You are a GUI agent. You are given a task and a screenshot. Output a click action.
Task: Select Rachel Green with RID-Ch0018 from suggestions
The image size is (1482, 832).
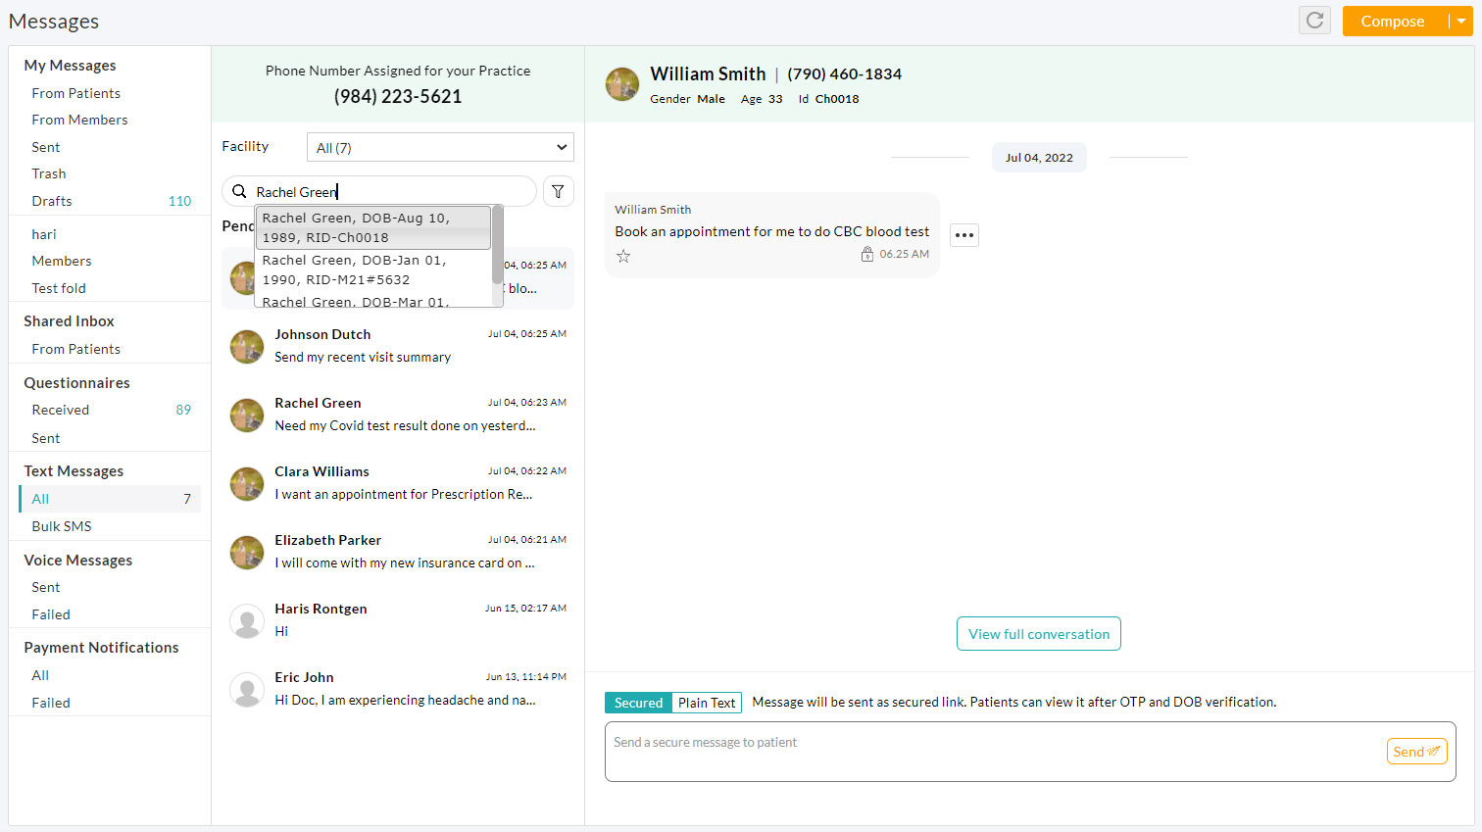[x=372, y=226]
